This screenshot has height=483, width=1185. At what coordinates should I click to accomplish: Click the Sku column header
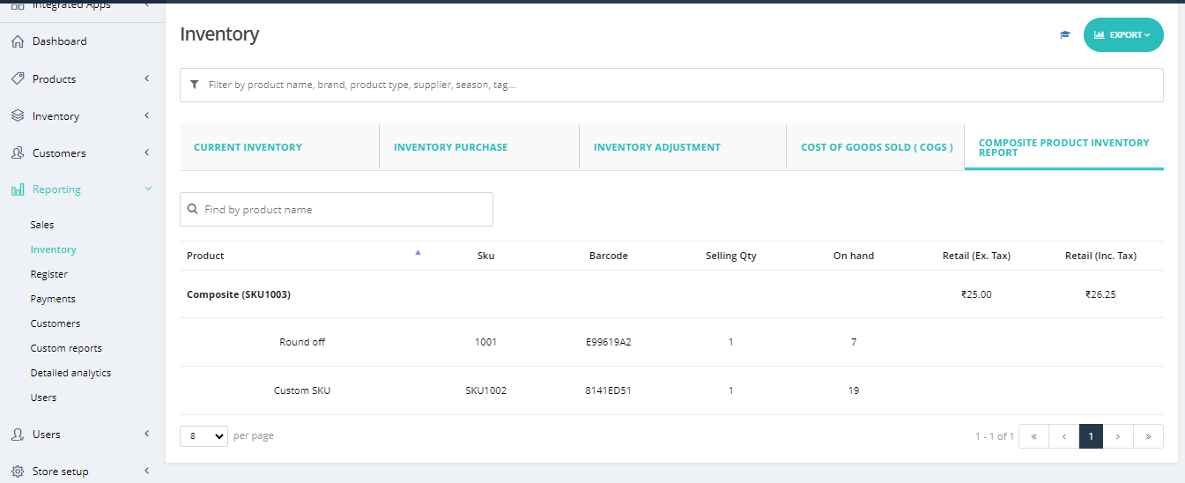(485, 256)
